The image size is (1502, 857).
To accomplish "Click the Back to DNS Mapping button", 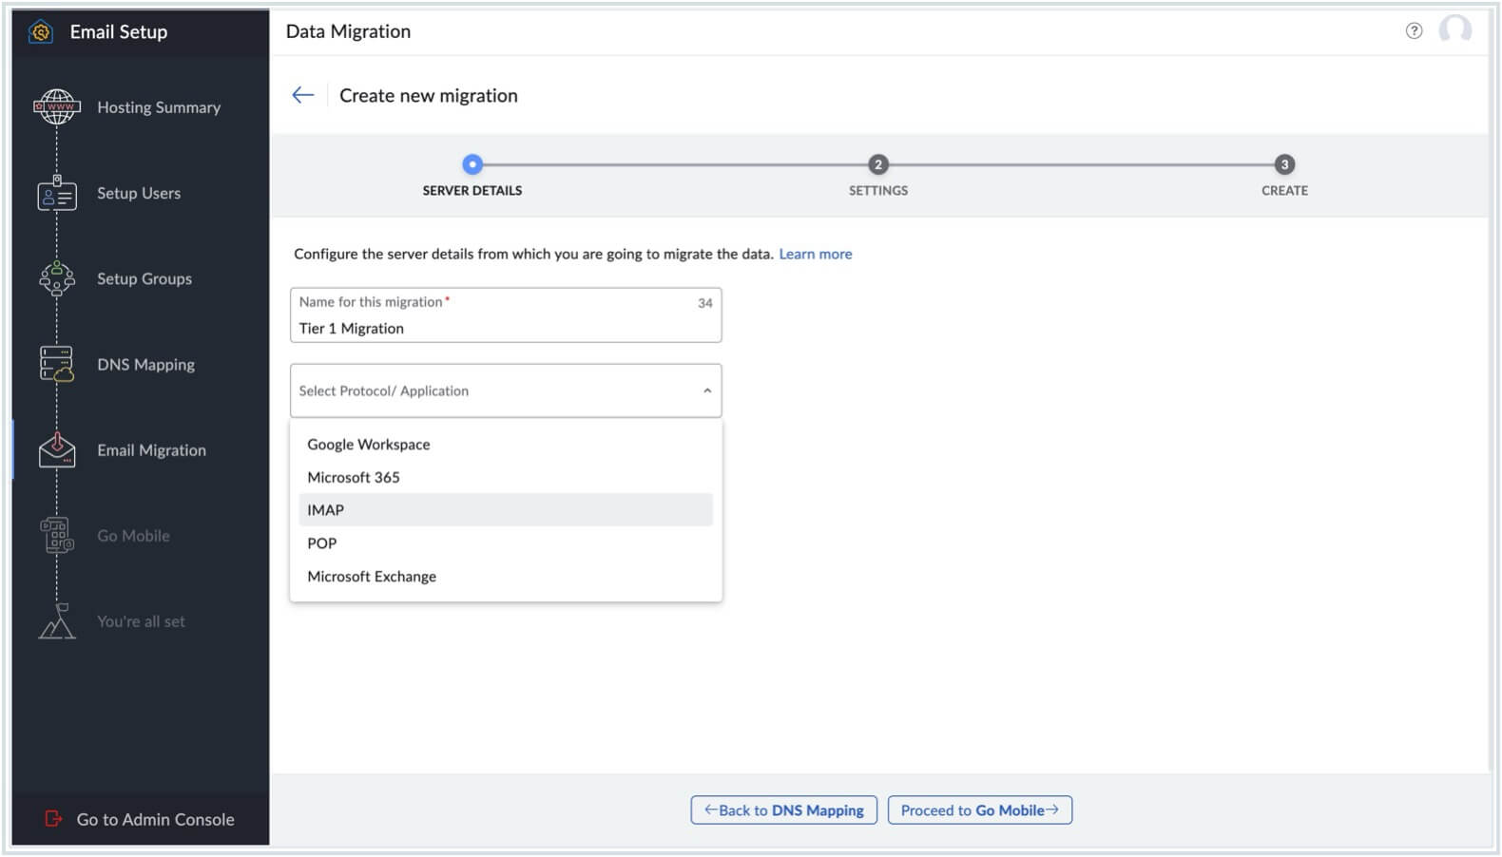I will pyautogui.click(x=783, y=810).
